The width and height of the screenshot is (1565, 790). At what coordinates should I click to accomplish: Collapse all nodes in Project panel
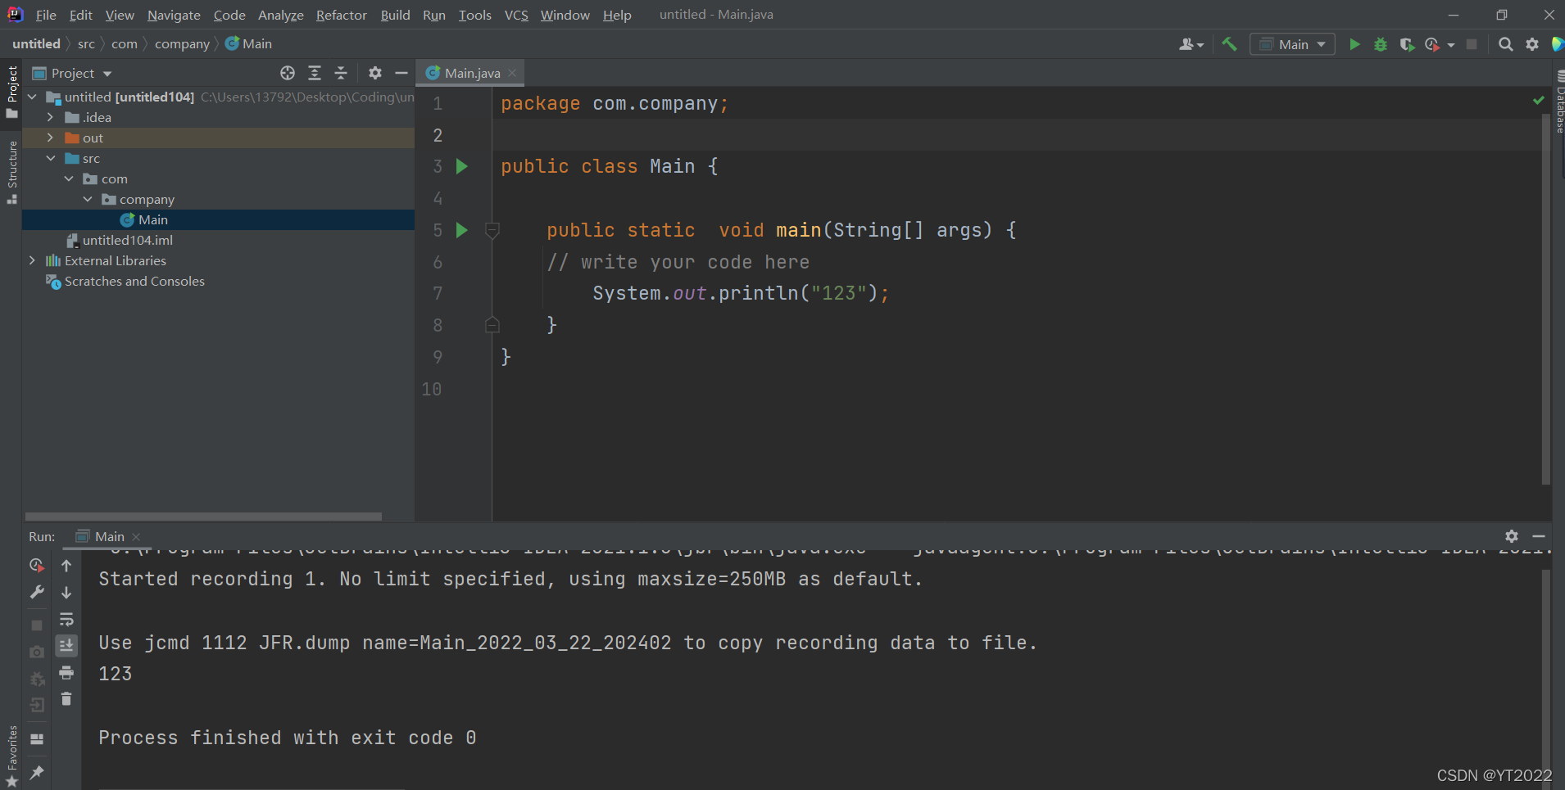341,73
